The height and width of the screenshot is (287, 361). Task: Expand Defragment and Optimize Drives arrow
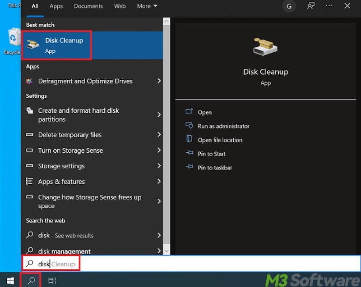click(x=159, y=81)
